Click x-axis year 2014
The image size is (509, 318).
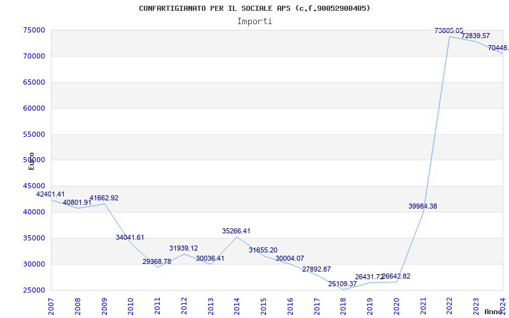(237, 307)
